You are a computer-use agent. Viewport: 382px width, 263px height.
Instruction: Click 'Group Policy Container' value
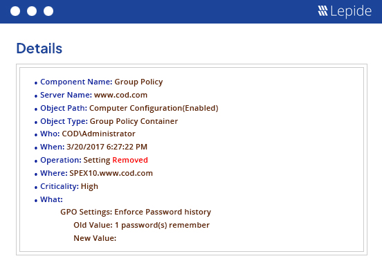click(x=134, y=121)
